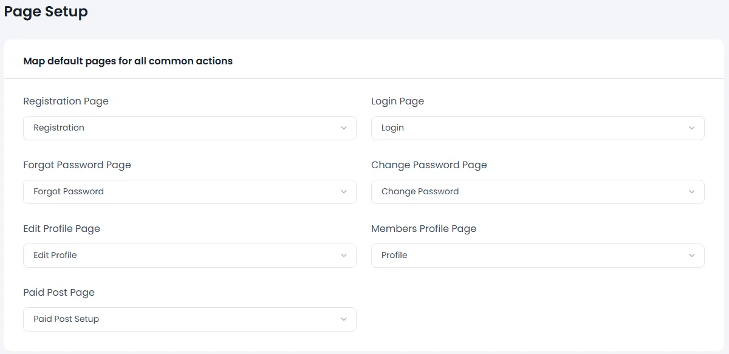Image resolution: width=729 pixels, height=354 pixels.
Task: Click the arrow icon on Change Password selector
Action: coord(692,191)
